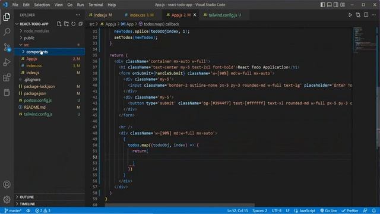The height and width of the screenshot is (214, 380).
Task: Open package.json in the file tree
Action: [49, 93]
